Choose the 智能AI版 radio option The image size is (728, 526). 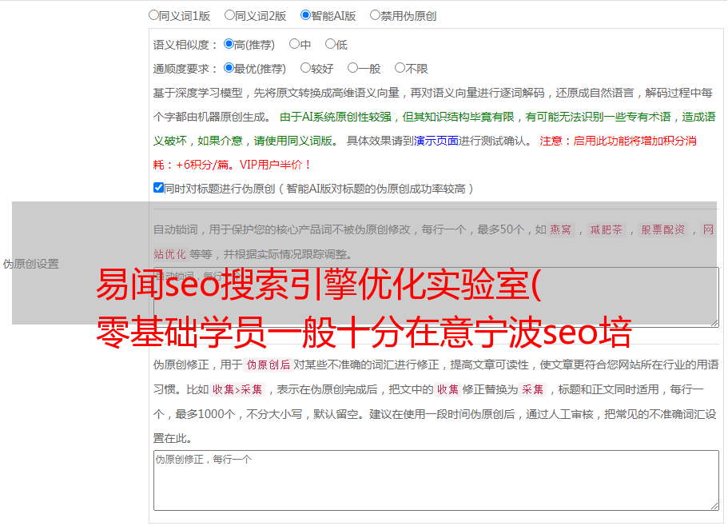point(305,15)
